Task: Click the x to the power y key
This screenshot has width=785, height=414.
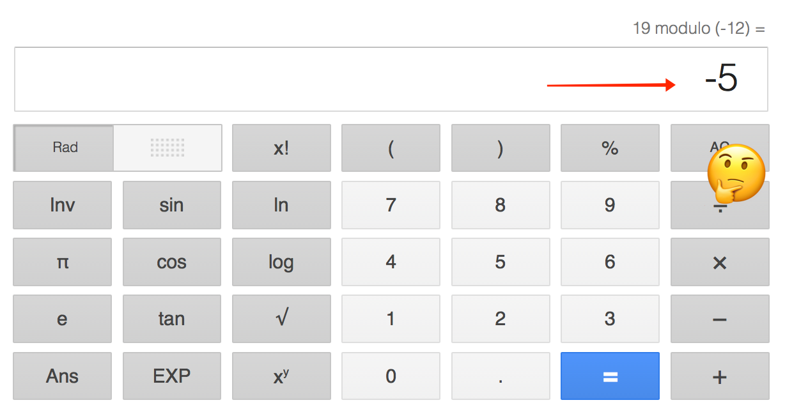Action: tap(281, 376)
